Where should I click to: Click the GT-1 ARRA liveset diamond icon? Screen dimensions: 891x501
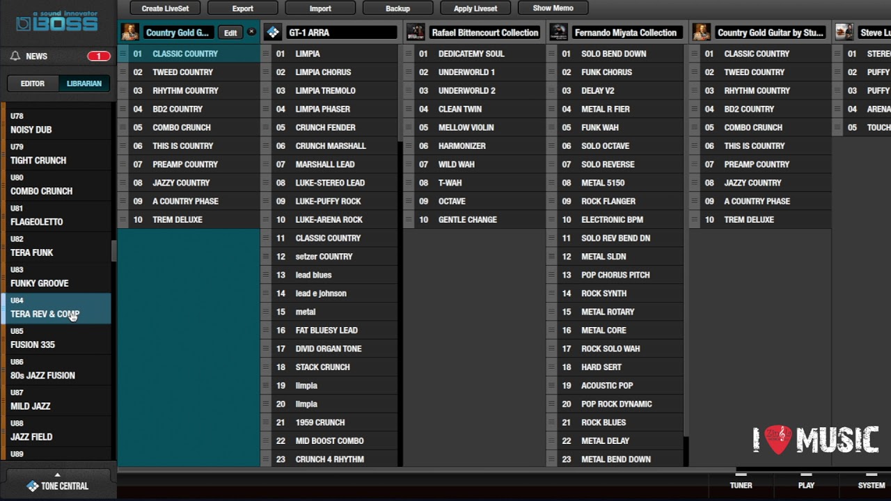(x=273, y=32)
